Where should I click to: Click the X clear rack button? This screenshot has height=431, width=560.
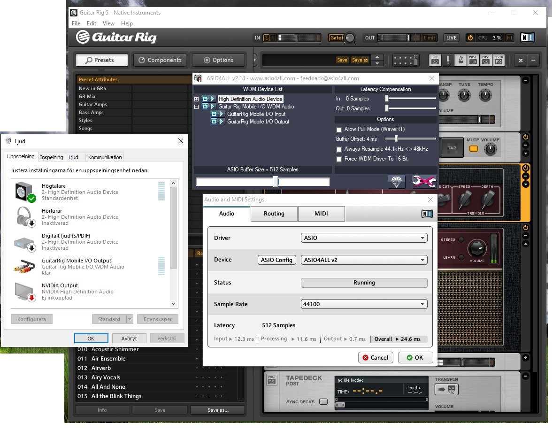[x=521, y=61]
